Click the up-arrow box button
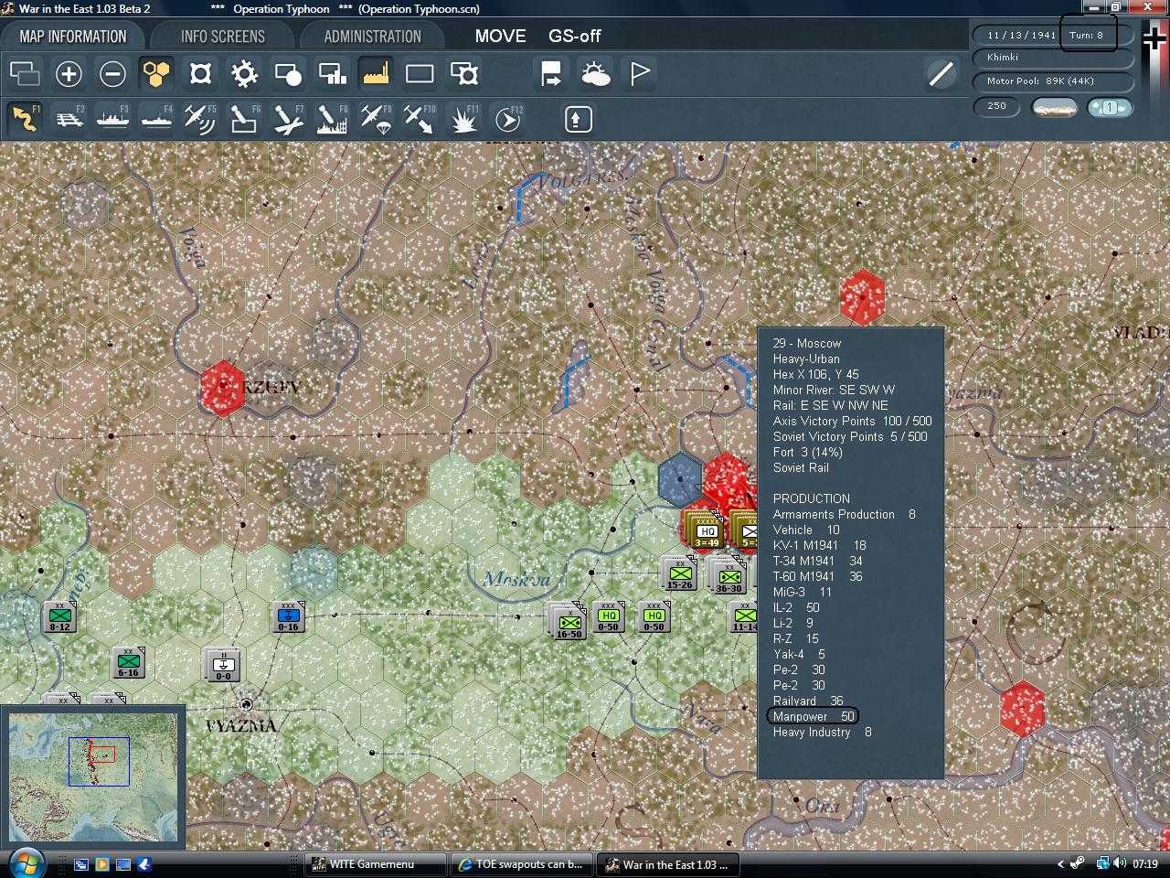Image resolution: width=1170 pixels, height=878 pixels. tap(578, 119)
